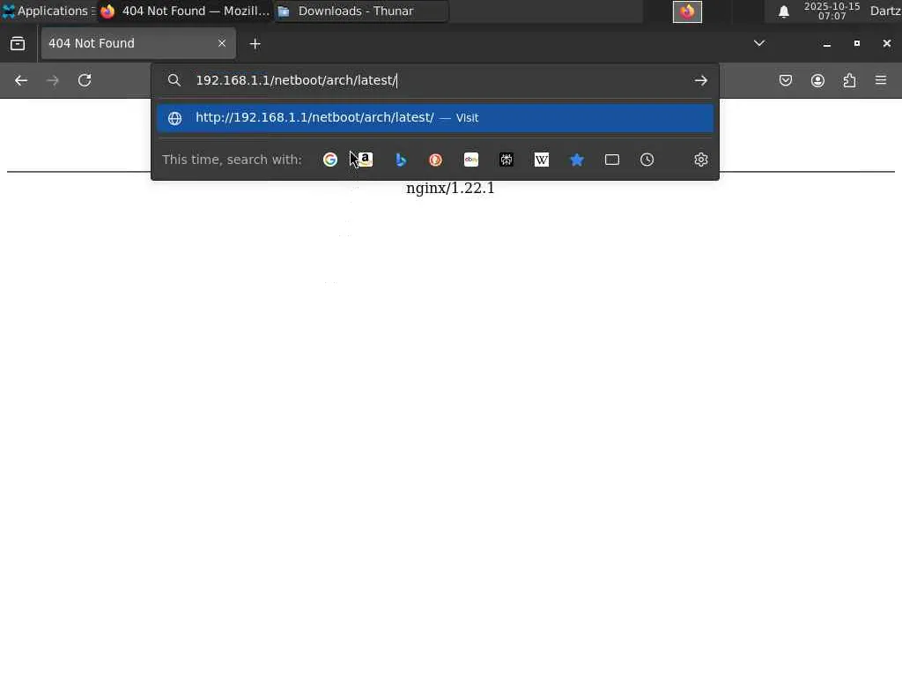Search this time with Amazon
This screenshot has width=902, height=677.
pyautogui.click(x=365, y=160)
